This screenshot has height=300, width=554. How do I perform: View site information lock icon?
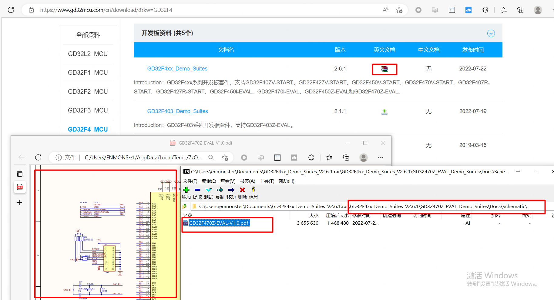31,10
